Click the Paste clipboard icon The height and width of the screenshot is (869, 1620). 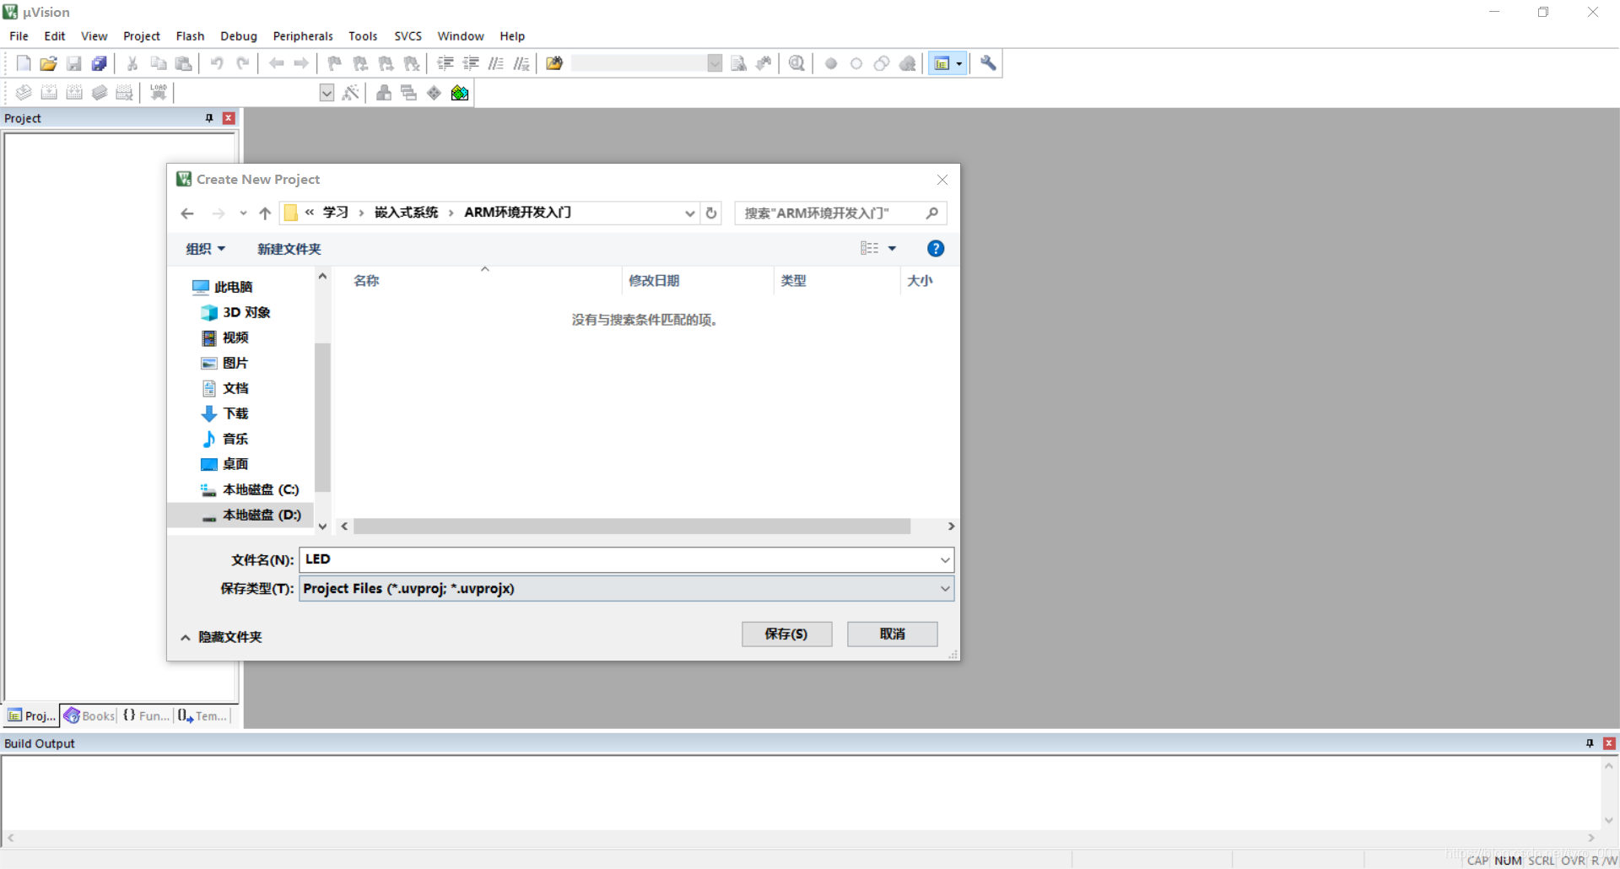pyautogui.click(x=183, y=63)
